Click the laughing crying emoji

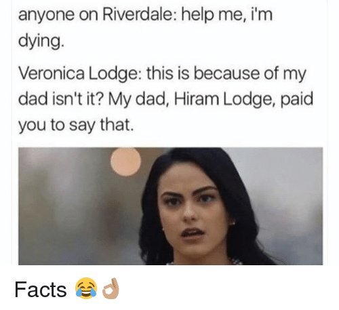pyautogui.click(x=86, y=288)
